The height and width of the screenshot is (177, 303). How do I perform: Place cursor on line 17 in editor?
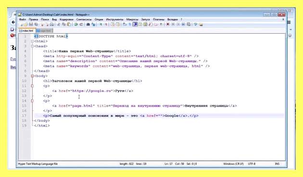pos(159,115)
